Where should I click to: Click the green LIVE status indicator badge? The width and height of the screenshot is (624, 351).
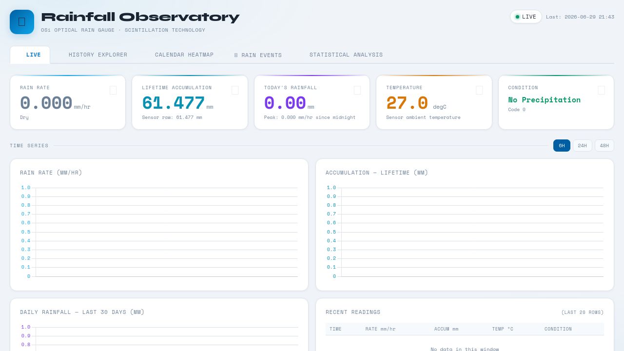click(526, 17)
